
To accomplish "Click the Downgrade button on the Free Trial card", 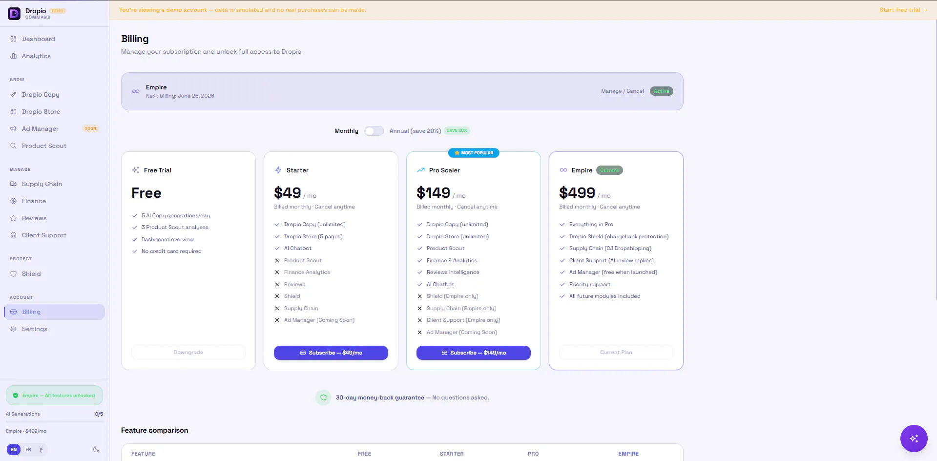I will (188, 353).
